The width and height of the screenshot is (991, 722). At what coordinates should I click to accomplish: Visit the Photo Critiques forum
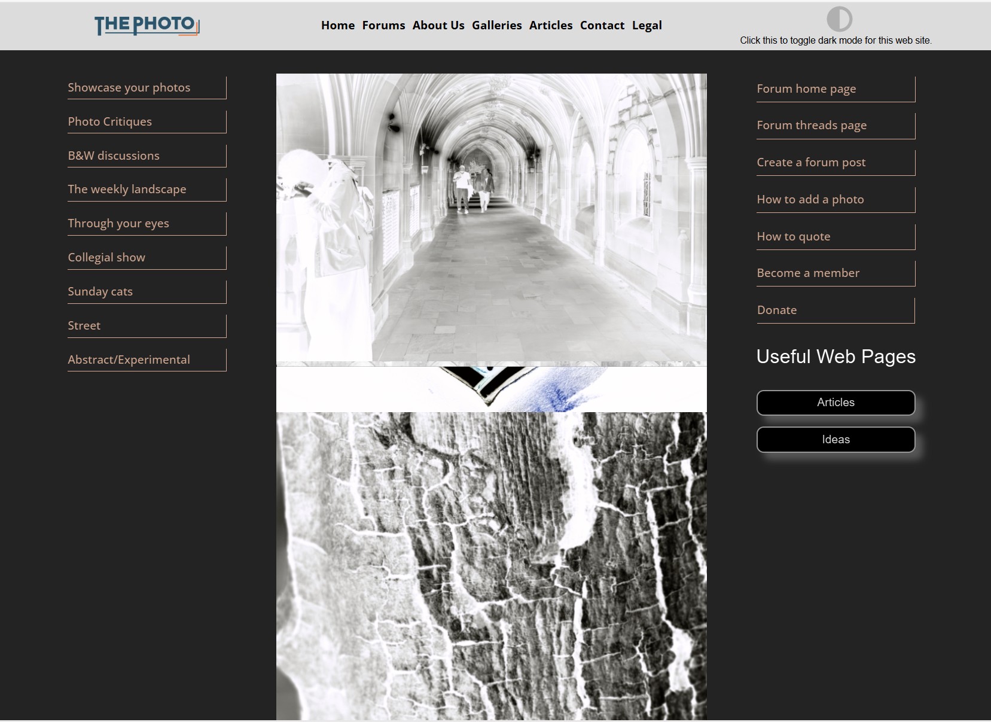pyautogui.click(x=147, y=121)
